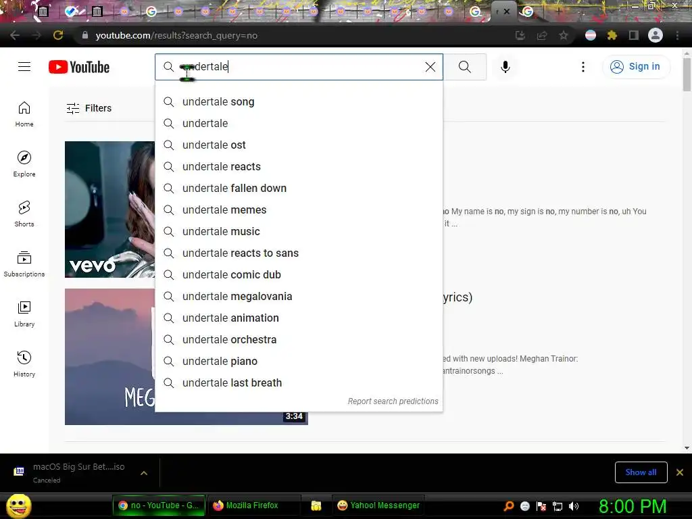The width and height of the screenshot is (692, 519).
Task: Click the page vertical scrollbar thumb
Action: click(x=687, y=74)
